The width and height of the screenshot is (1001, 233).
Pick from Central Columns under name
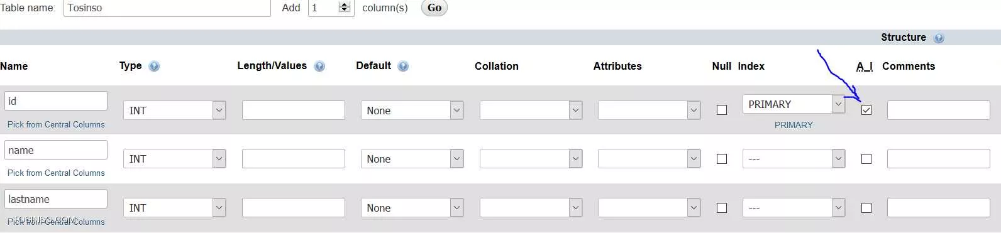(x=56, y=173)
